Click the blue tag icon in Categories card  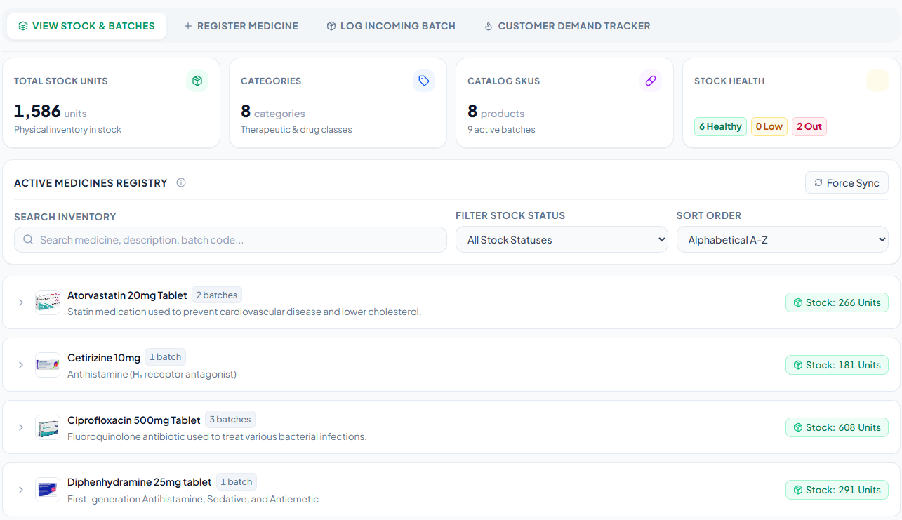coord(424,81)
